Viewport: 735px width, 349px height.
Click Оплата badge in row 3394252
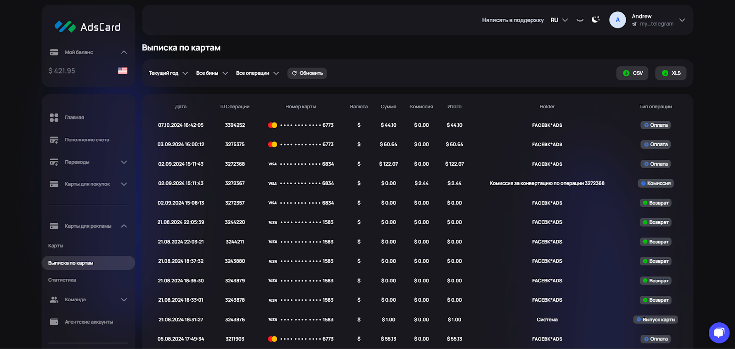pyautogui.click(x=656, y=125)
